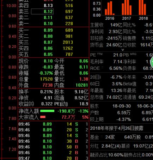Click the 毛利率 value 7.14
The height and width of the screenshot is (160, 153).
point(118,62)
